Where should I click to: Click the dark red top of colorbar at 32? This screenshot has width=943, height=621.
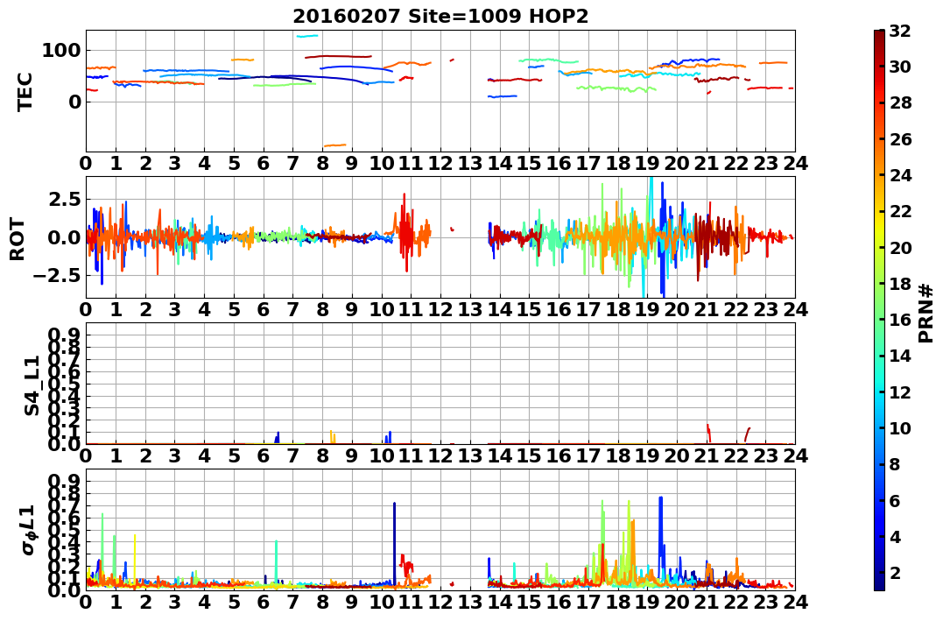pyautogui.click(x=879, y=33)
